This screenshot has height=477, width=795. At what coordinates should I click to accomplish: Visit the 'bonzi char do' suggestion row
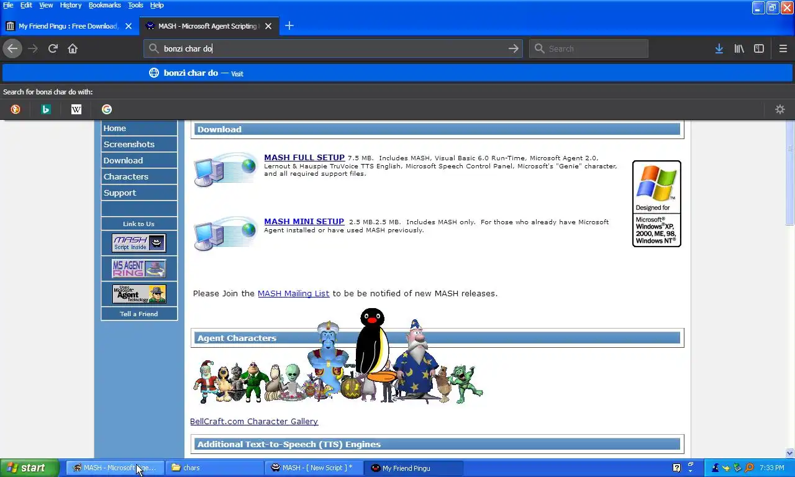(x=397, y=73)
